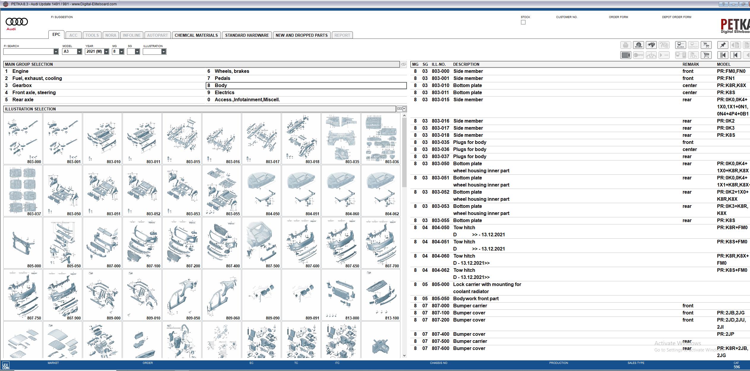This screenshot has height=371, width=750.
Task: Open the 807-400 bumper cover thumbnail
Action: point(221,242)
